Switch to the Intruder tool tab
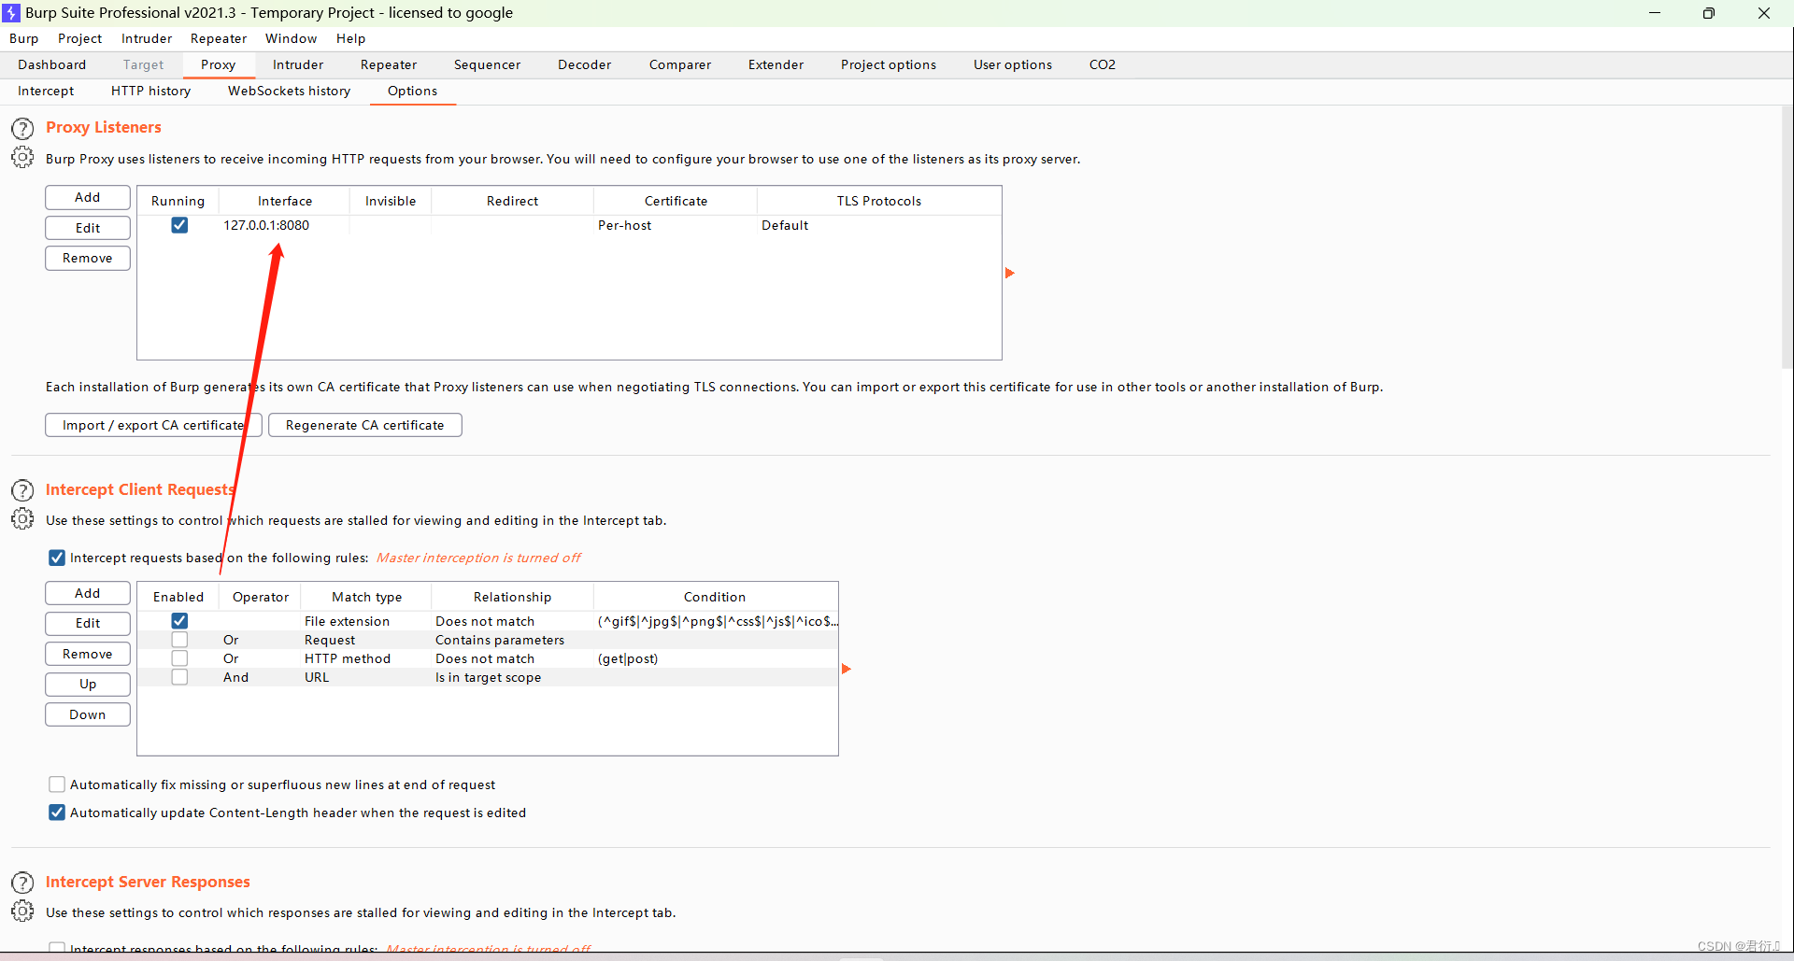 [298, 64]
